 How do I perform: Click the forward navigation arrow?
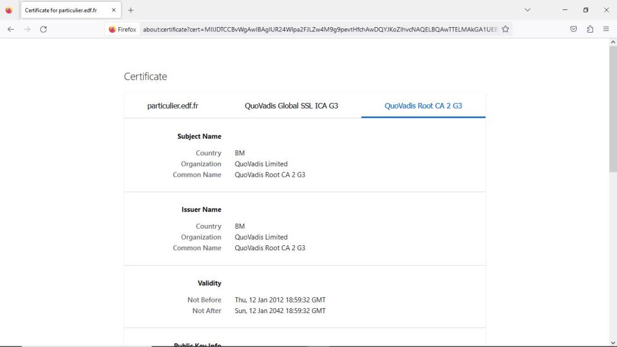[x=27, y=29]
